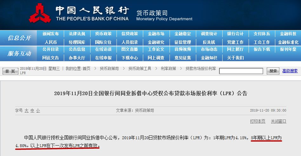Go to 调查统计 section
Screen dimensions: 301x156
(x=209, y=34)
